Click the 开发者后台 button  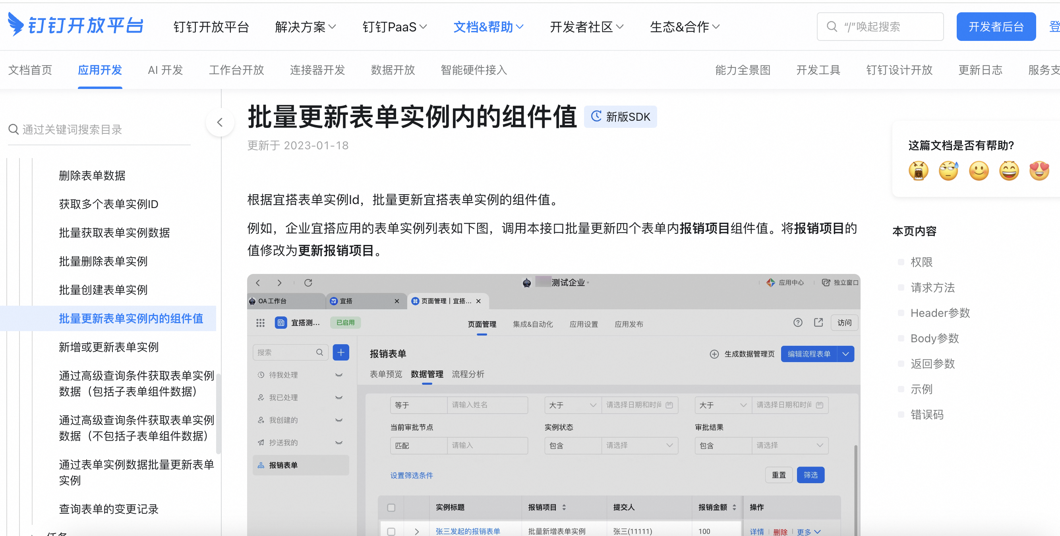pos(996,27)
